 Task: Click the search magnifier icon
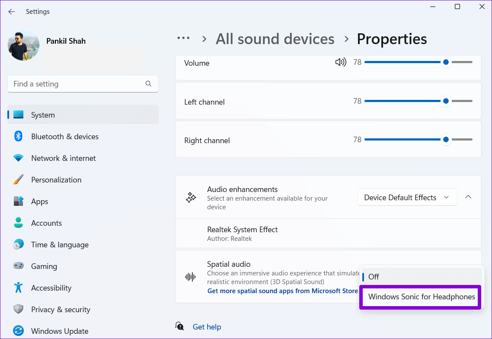coord(148,83)
